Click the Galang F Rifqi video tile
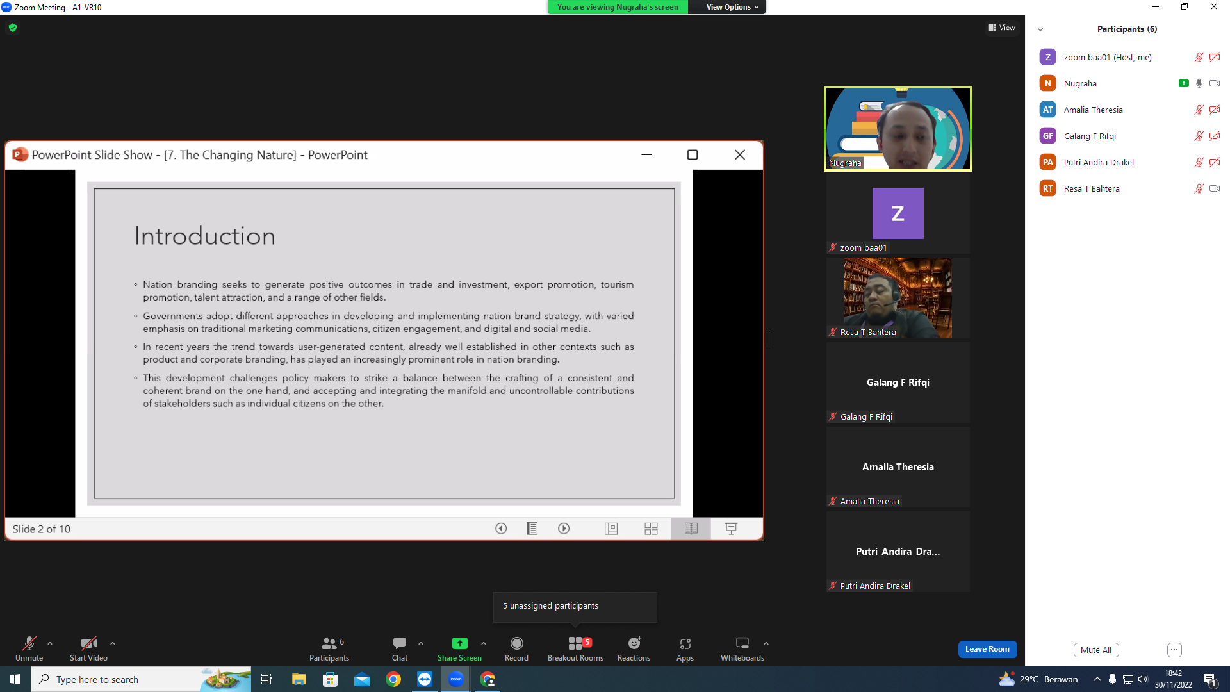 point(898,383)
